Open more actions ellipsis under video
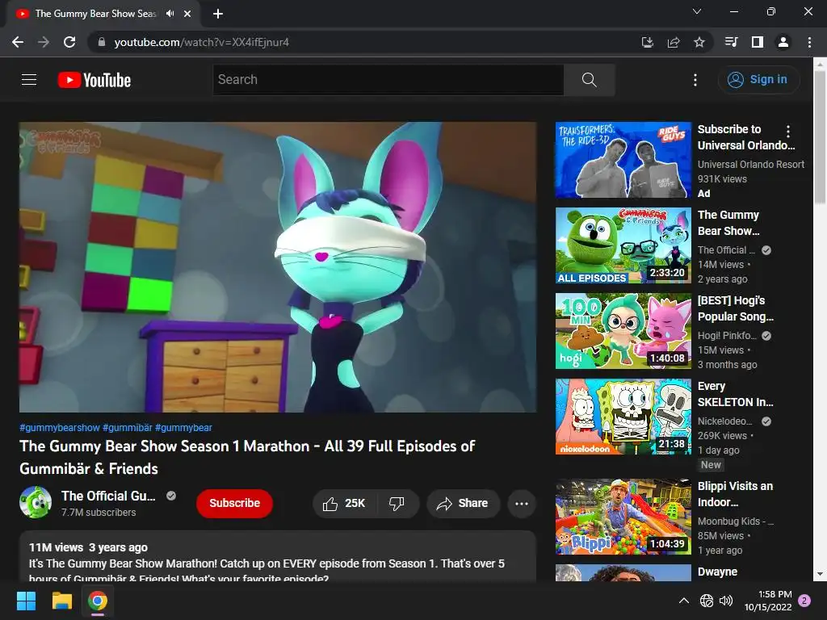The image size is (827, 620). point(522,504)
